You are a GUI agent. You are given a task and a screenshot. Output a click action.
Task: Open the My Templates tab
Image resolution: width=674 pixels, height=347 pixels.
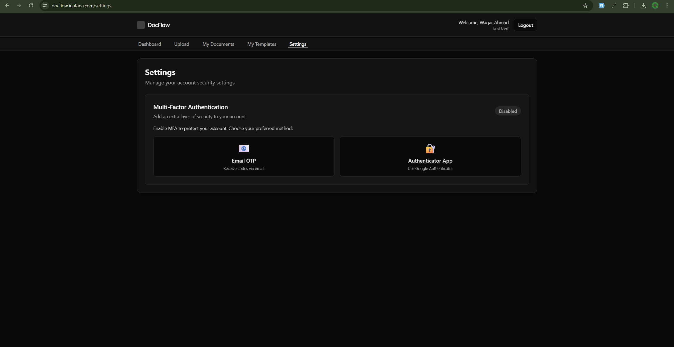(262, 44)
